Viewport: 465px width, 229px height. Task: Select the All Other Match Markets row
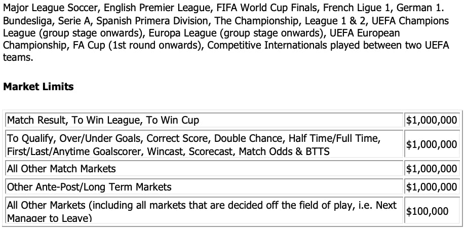point(204,169)
